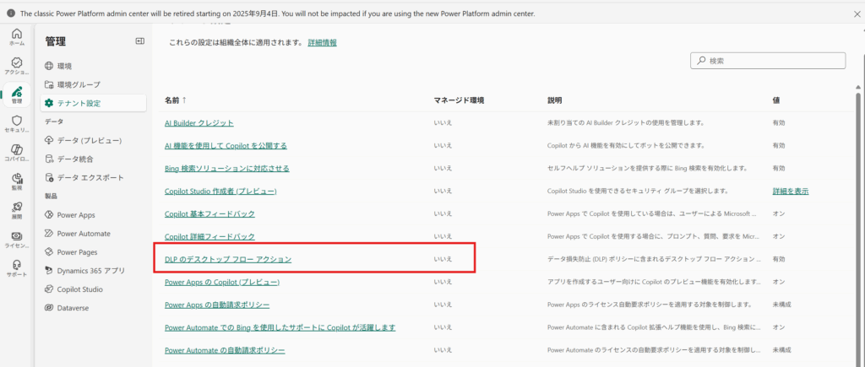Click the Support (サポート) headset icon
The image size is (865, 367).
(x=16, y=268)
